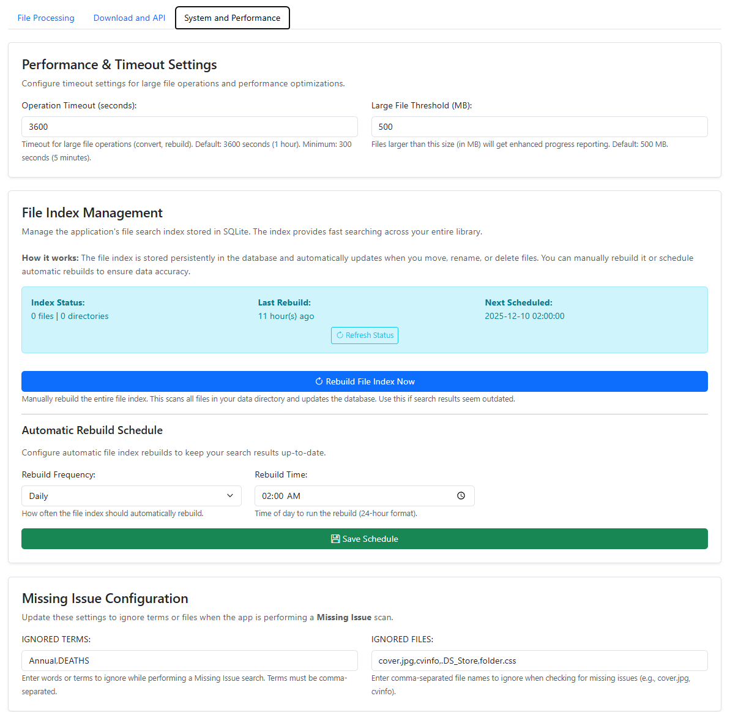Click the refresh icon on Refresh Status button

pyautogui.click(x=340, y=335)
